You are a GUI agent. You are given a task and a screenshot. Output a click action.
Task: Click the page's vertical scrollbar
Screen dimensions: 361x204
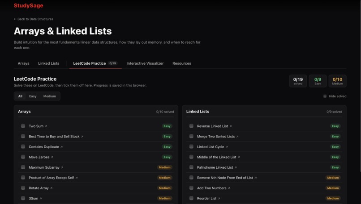click(360, 86)
